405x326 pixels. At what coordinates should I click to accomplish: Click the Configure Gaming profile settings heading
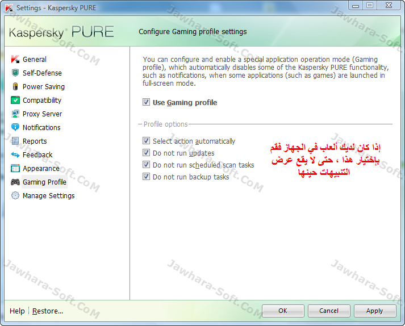coord(193,32)
